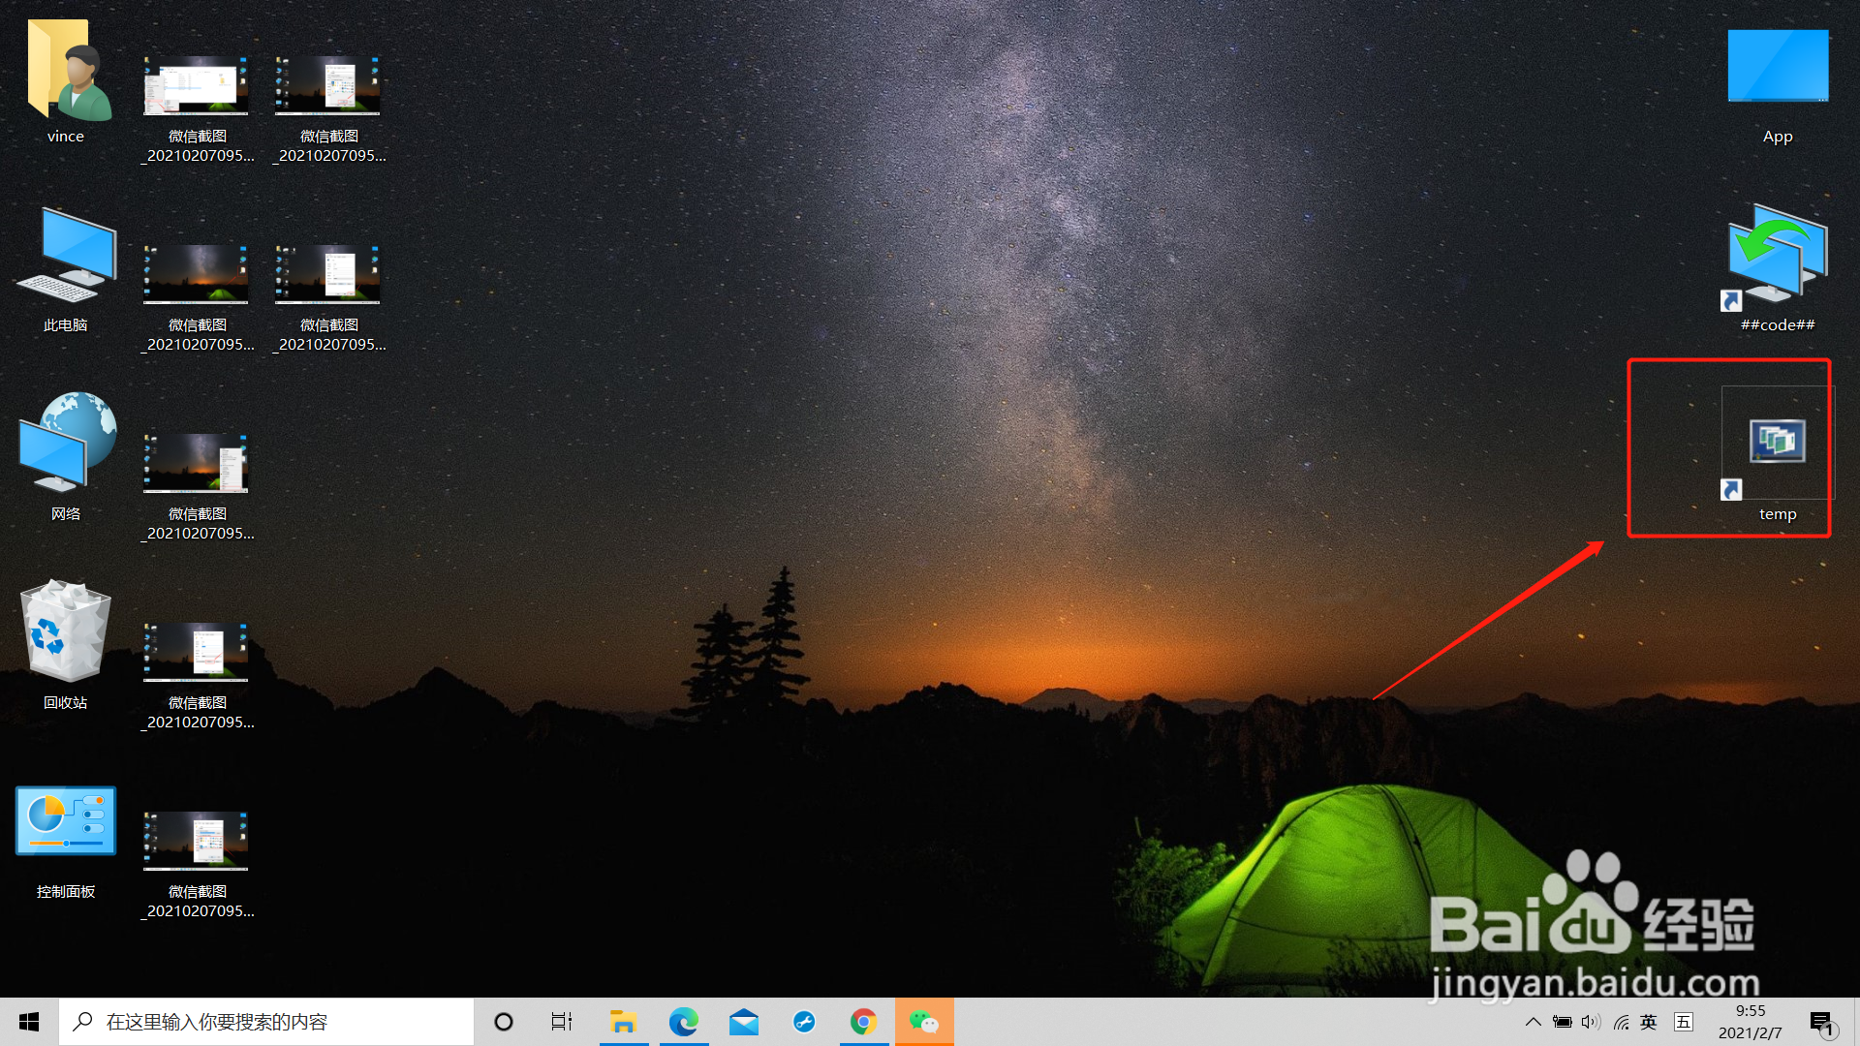The width and height of the screenshot is (1860, 1046).
Task: Open the temp shortcut on desktop
Action: click(1777, 443)
